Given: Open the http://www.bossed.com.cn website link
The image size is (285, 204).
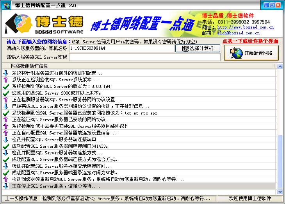Looking at the screenshot, I should point(246,27).
